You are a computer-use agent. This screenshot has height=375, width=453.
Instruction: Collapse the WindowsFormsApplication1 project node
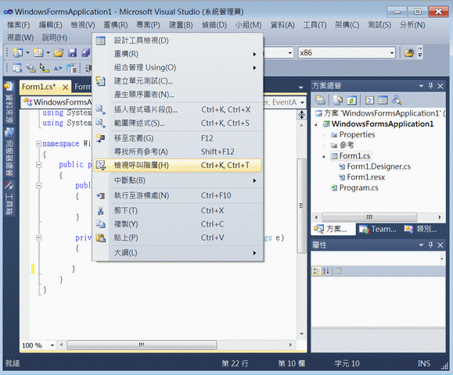[316, 124]
